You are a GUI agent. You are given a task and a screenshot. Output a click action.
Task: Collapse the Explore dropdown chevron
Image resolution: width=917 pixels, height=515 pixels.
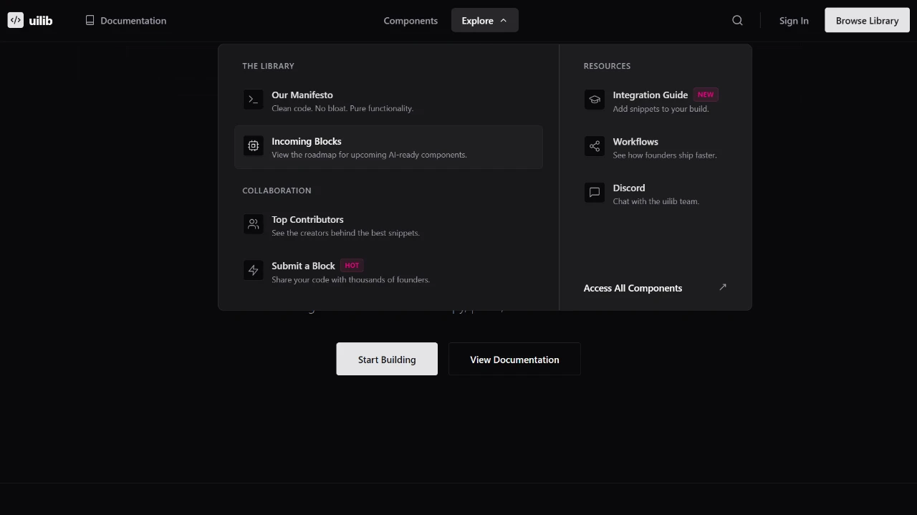click(x=503, y=20)
